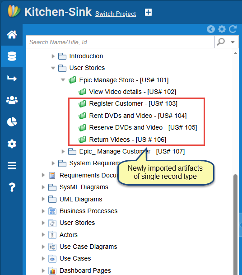The image size is (242, 275).
Task: Click the plus icon beside Switch Project
Action: (148, 12)
